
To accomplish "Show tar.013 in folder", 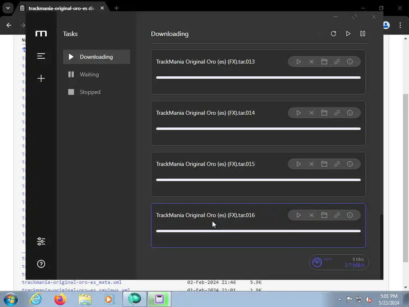I will pos(324,62).
